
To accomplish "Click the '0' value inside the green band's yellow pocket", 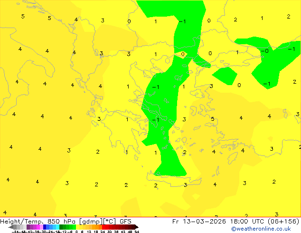I will click(x=183, y=54).
